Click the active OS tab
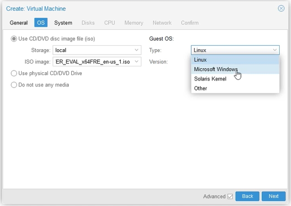The width and height of the screenshot is (291, 206). [41, 23]
